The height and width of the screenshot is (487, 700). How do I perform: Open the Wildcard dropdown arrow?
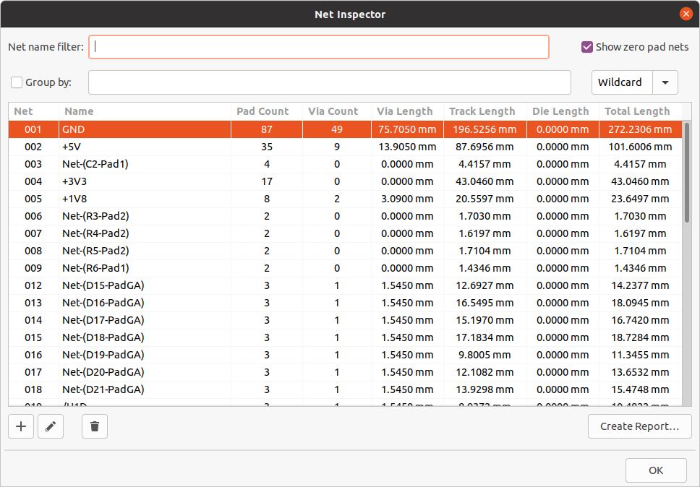coord(665,82)
